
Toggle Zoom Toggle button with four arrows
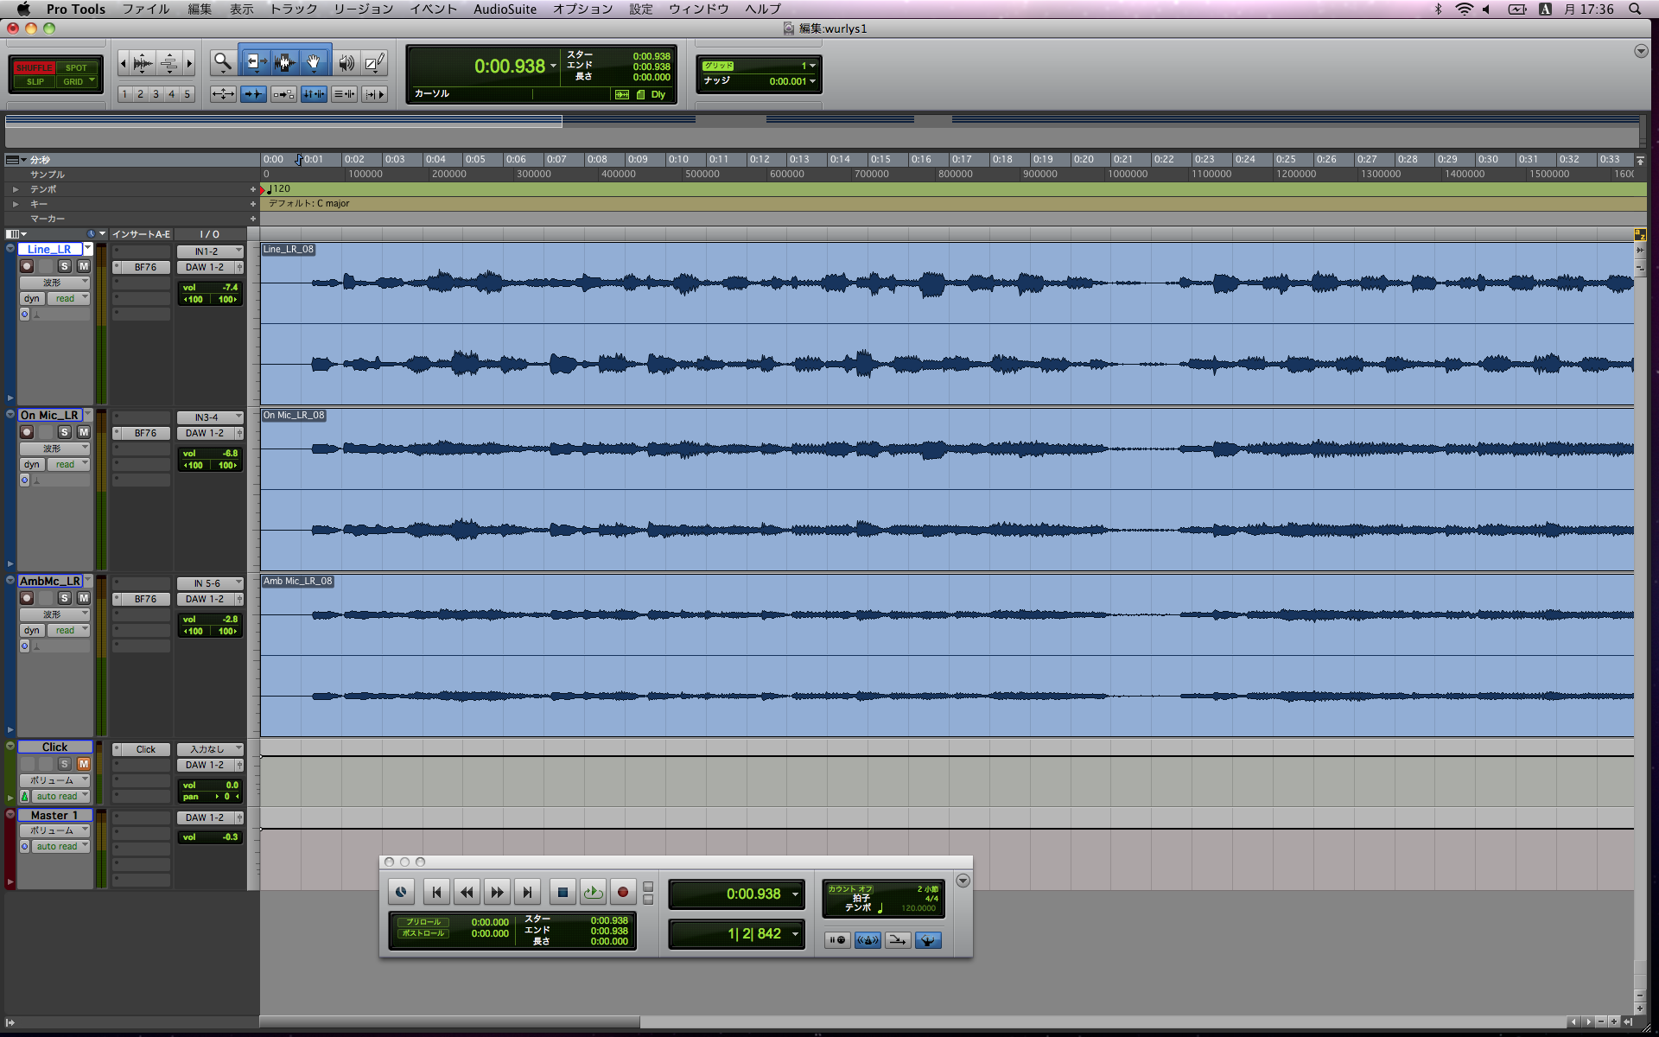point(223,94)
